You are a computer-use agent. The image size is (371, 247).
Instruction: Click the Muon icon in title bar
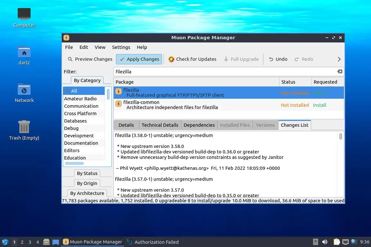66,38
